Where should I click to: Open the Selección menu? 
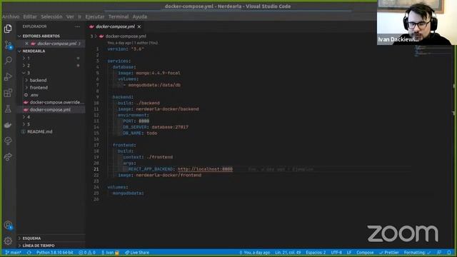[51, 16]
